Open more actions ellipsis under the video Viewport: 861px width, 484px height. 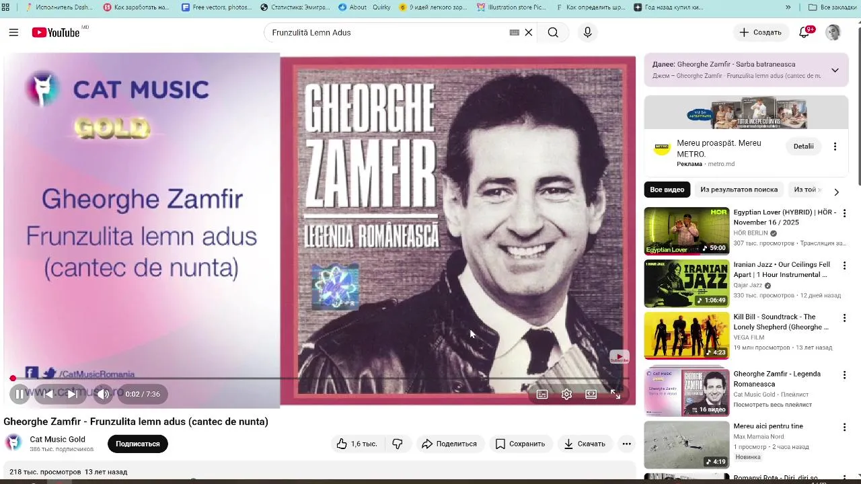click(626, 444)
